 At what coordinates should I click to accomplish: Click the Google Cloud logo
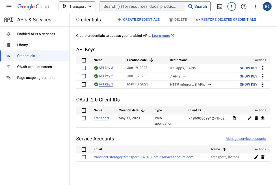tap(33, 6)
